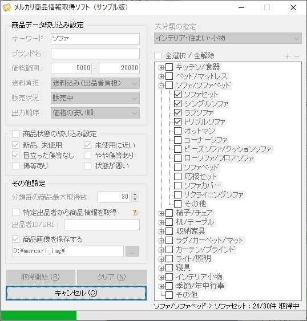
Task: Expand the 収納家具 tree node
Action: [161, 231]
